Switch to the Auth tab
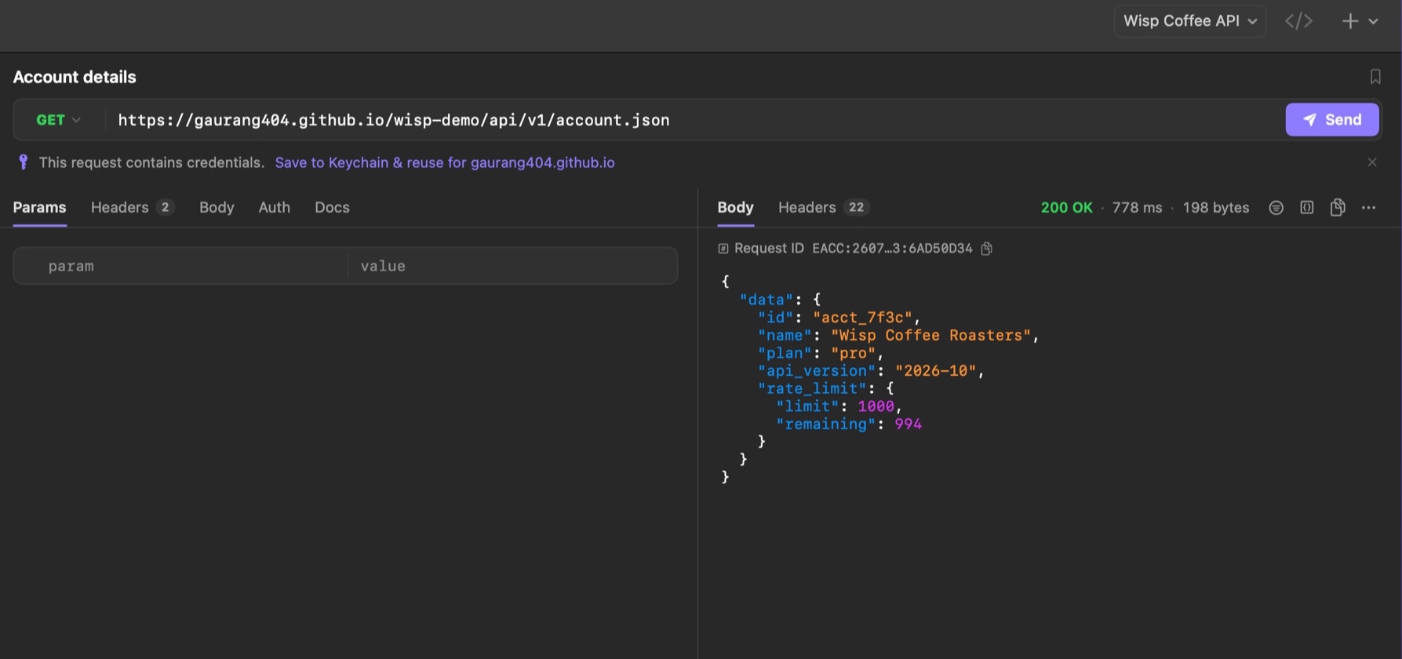This screenshot has height=659, width=1402. (x=274, y=207)
